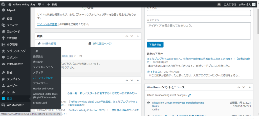Click the プラグイン plug icon

coord(3,79)
